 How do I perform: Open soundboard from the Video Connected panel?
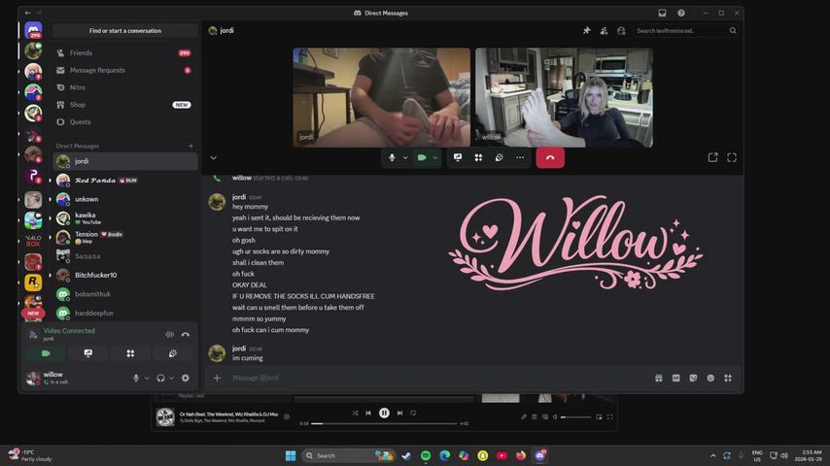point(173,353)
